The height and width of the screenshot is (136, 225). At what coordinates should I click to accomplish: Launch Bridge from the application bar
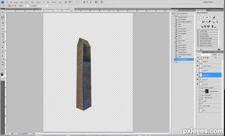click(66, 2)
